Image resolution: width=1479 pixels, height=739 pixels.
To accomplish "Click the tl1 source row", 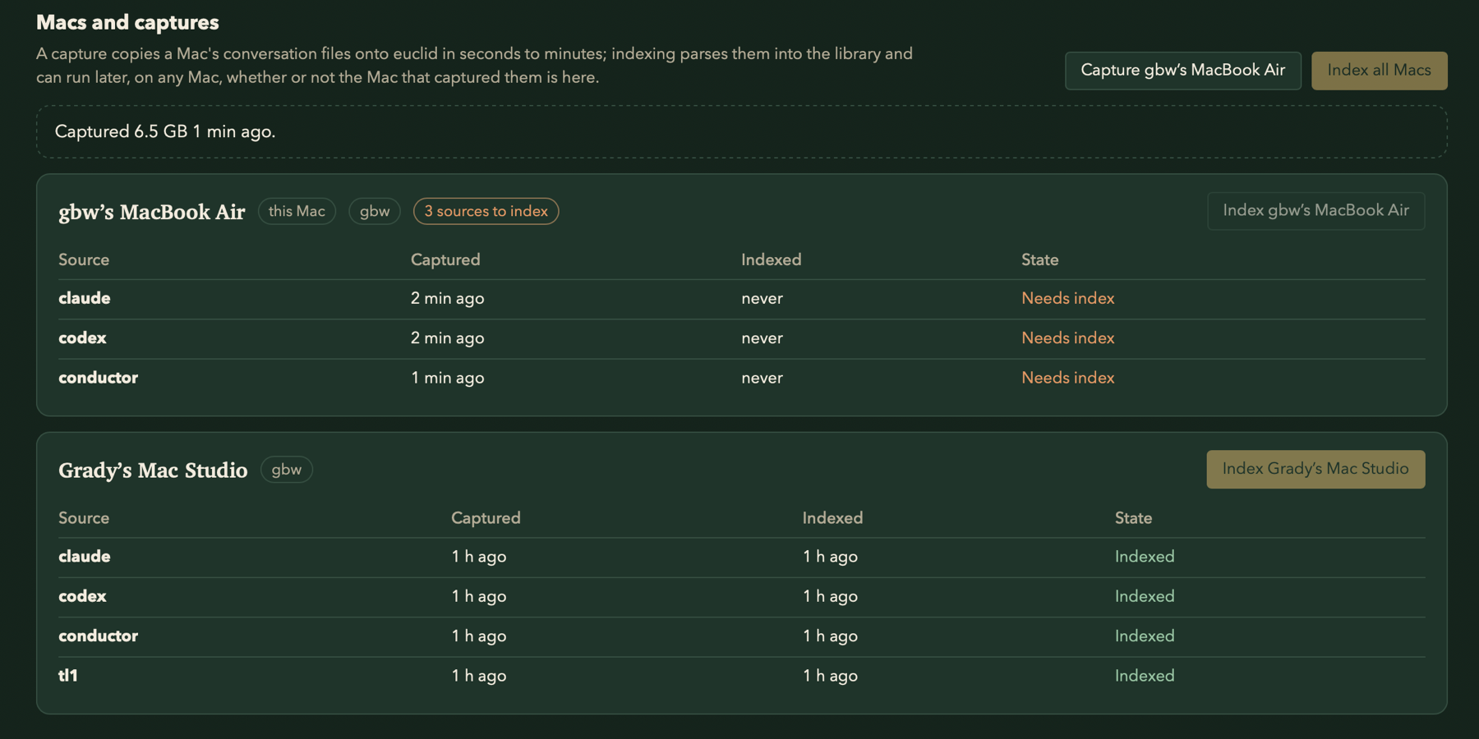I will tap(742, 676).
